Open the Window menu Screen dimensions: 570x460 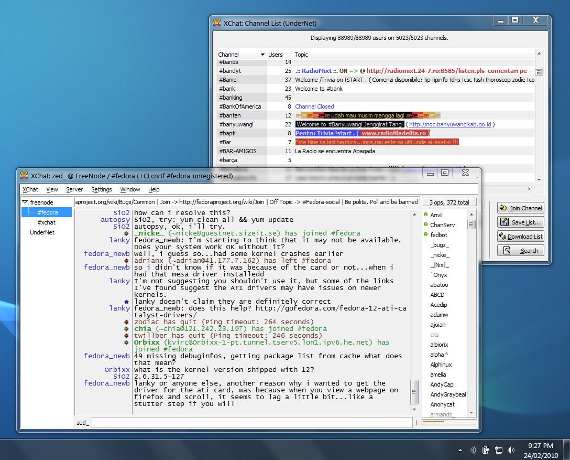[x=130, y=189]
